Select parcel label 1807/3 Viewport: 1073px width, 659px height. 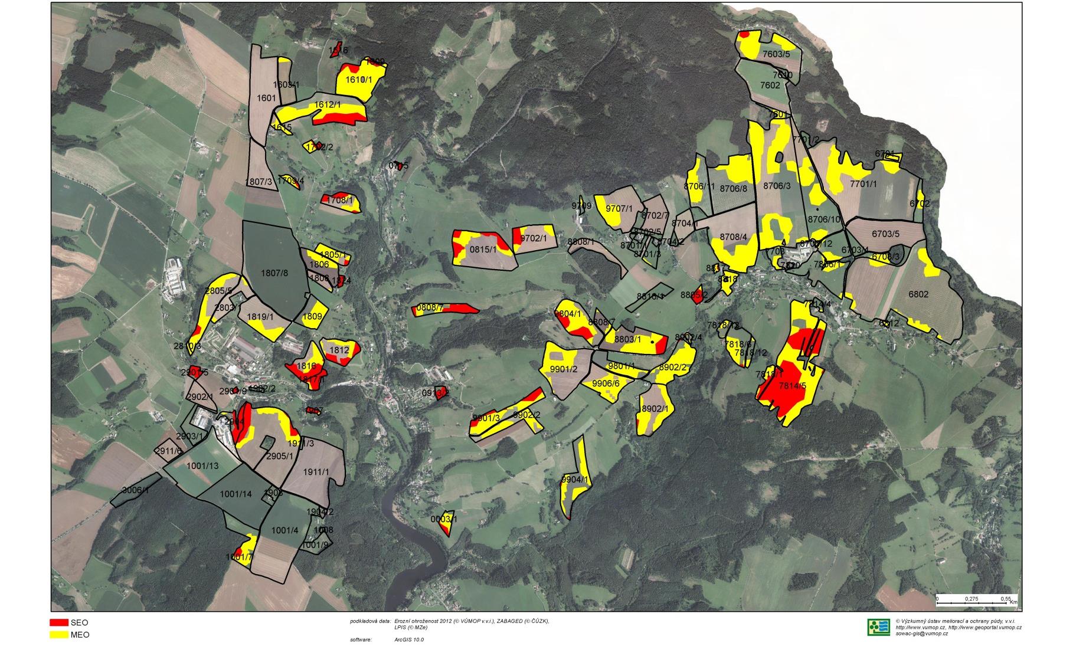259,182
